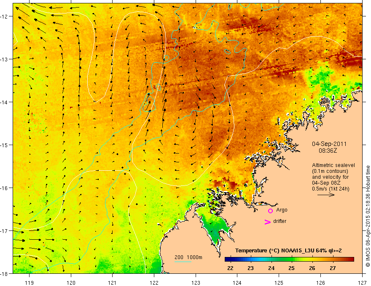Click the latitude axis label -14
The image size is (371, 286).
click(4, 102)
